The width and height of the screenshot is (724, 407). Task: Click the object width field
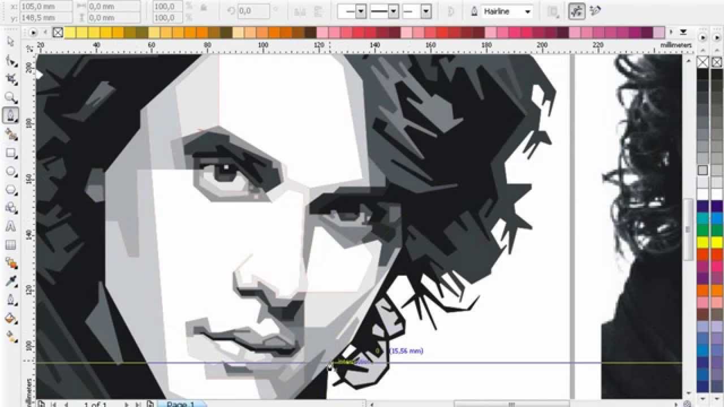coord(114,7)
